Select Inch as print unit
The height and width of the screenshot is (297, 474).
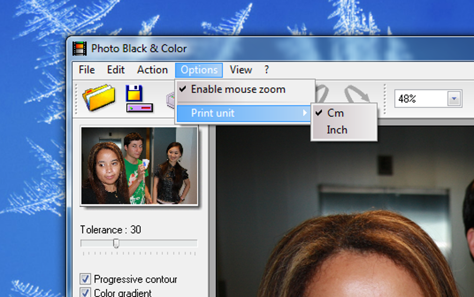point(344,130)
